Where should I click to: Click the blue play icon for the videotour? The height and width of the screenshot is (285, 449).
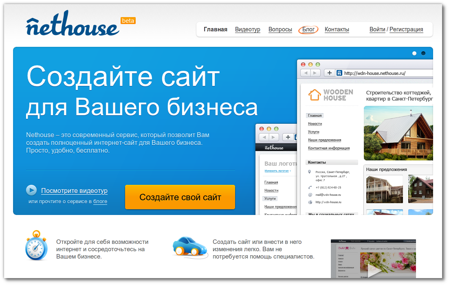click(31, 190)
